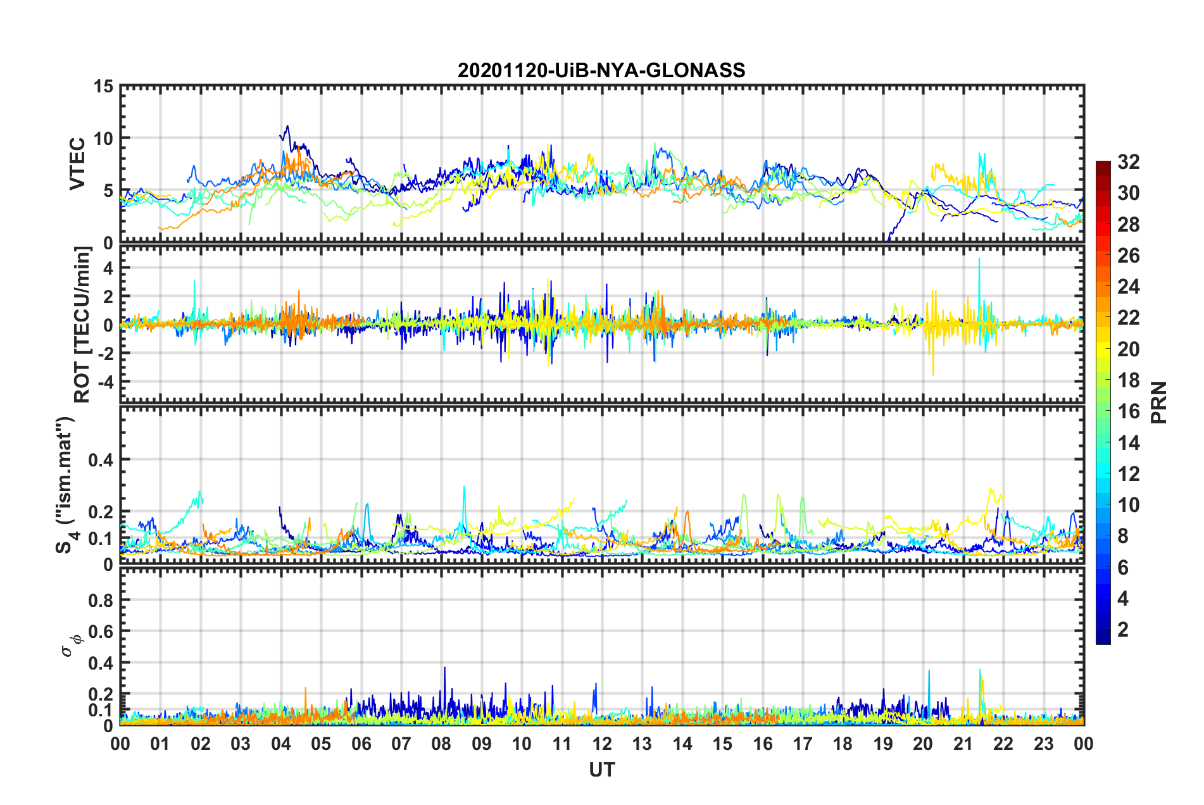Click the "15" tick on the VTEC axis

[104, 86]
